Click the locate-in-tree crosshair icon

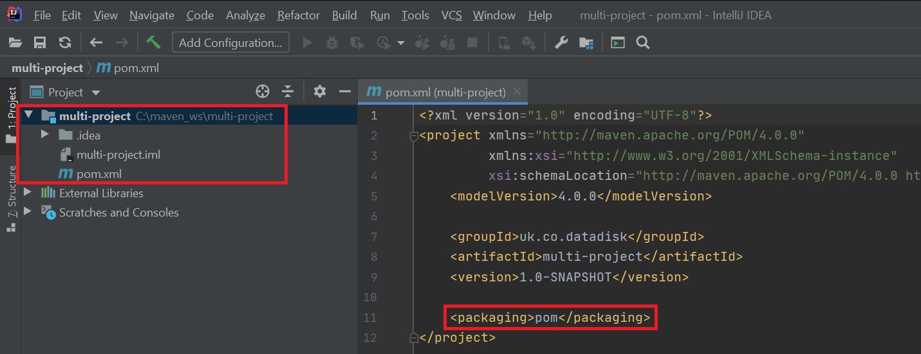click(x=262, y=92)
